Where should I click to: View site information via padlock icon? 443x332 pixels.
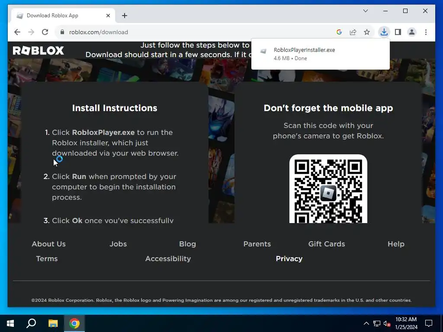tap(62, 32)
